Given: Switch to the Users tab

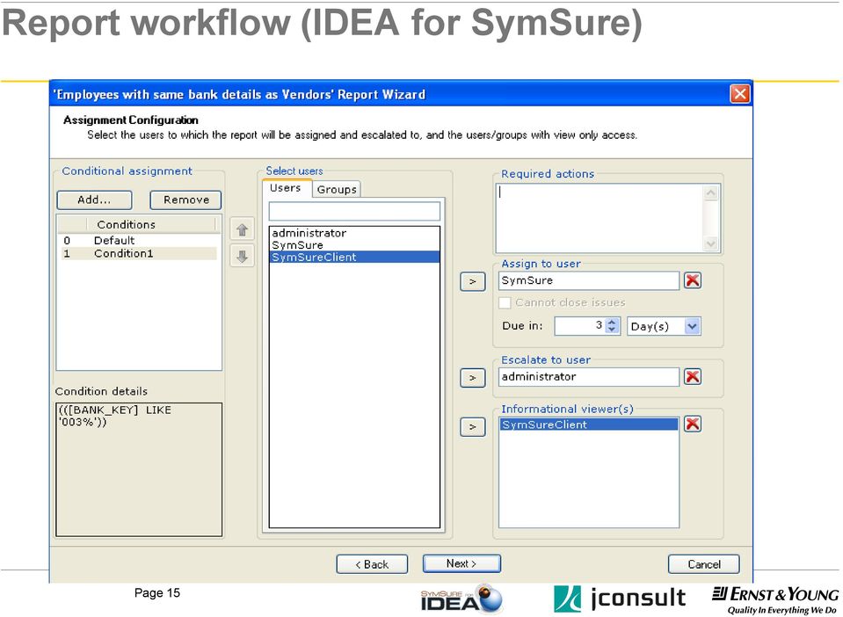Looking at the screenshot, I should click(286, 188).
